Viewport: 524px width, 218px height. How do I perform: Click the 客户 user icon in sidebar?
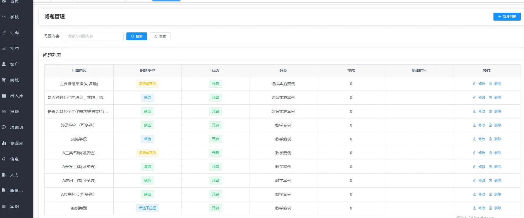pos(4,64)
